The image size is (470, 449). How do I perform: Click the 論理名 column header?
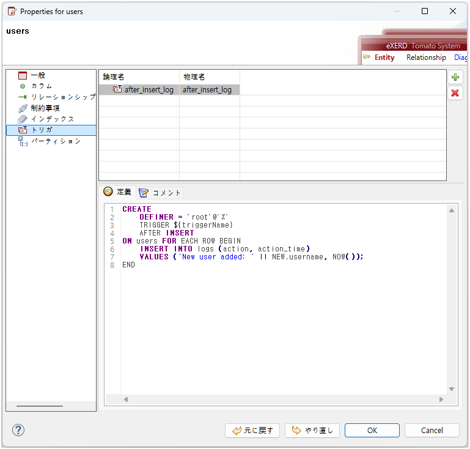point(139,77)
